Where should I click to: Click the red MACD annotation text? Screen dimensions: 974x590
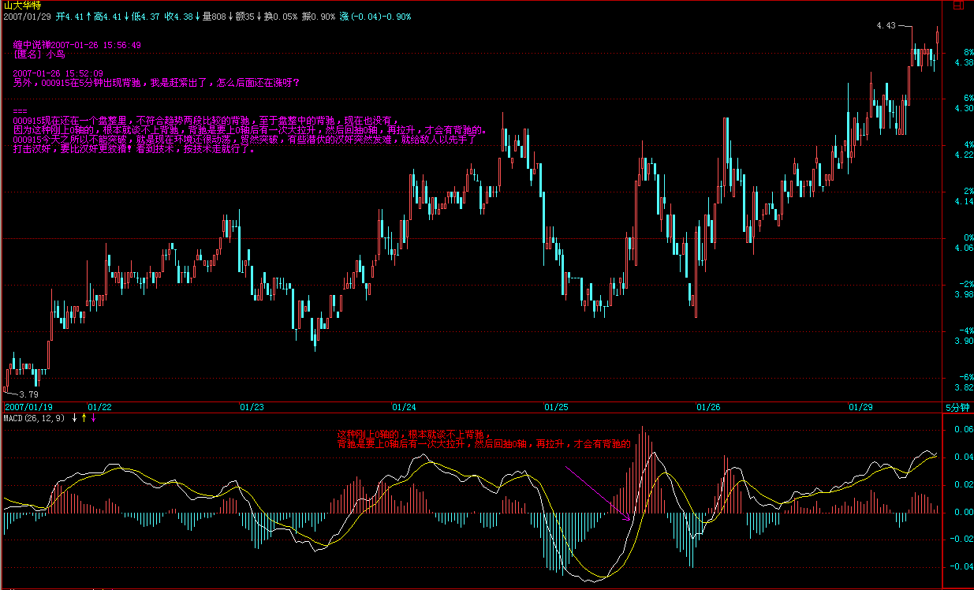coord(483,439)
